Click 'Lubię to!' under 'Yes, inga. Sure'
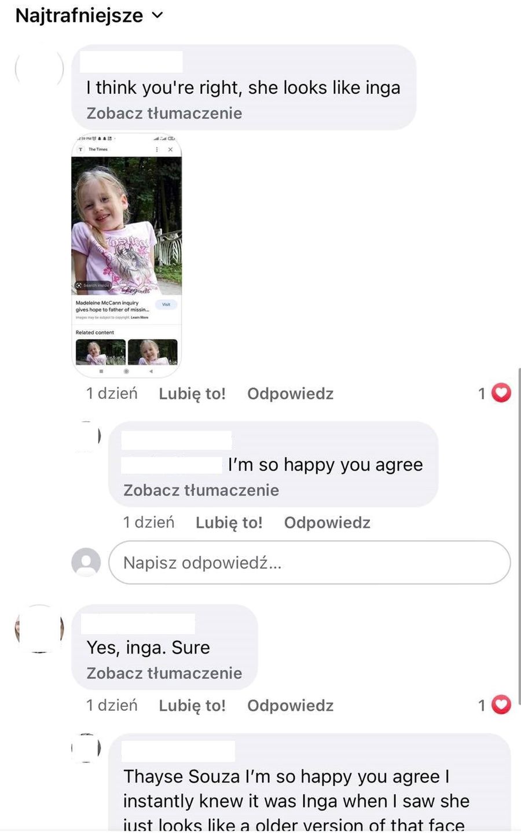The image size is (521, 833). pos(192,706)
